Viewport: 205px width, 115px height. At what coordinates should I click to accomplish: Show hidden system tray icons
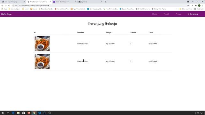193,113
